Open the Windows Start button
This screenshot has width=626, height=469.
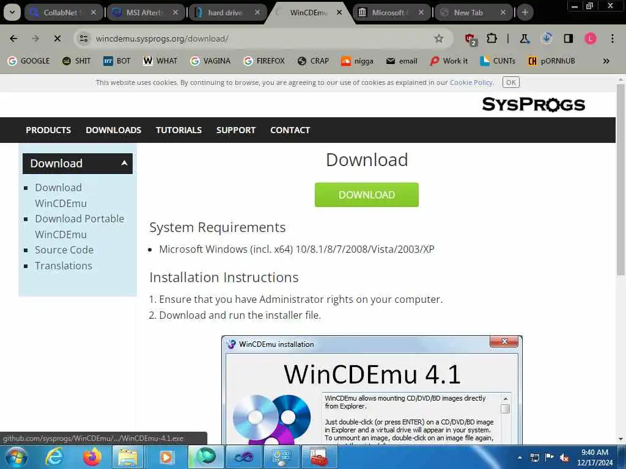point(16,457)
